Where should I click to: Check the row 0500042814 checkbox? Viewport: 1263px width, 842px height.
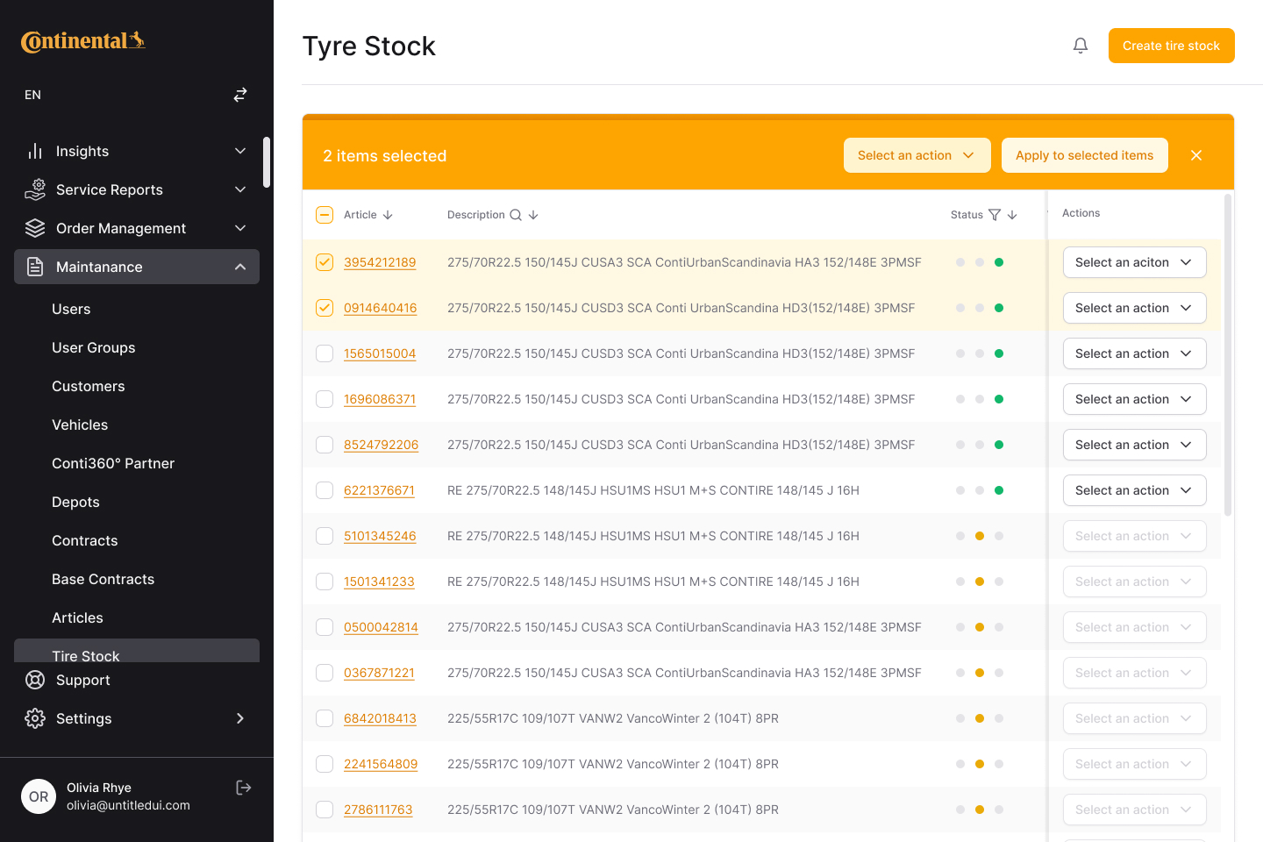pos(325,627)
